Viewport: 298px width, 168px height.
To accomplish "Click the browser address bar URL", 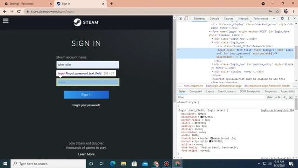I will point(53,11).
